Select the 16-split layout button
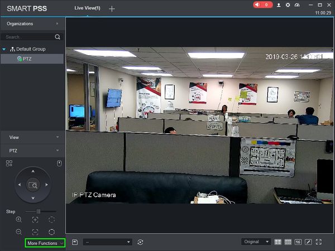Viewport: 335px width, 251px height. 298,242
